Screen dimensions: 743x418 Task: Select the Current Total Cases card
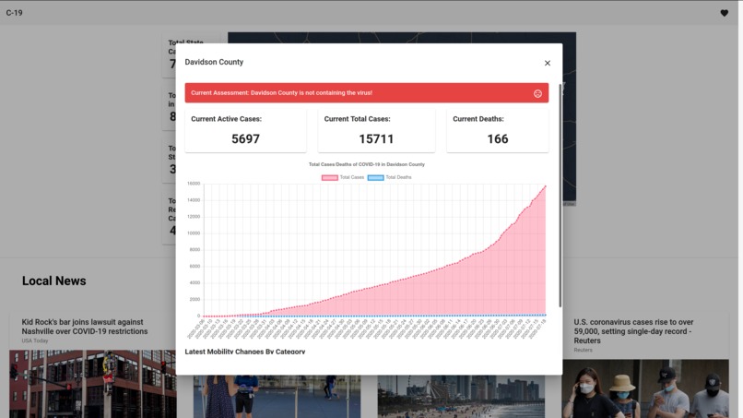pyautogui.click(x=376, y=130)
